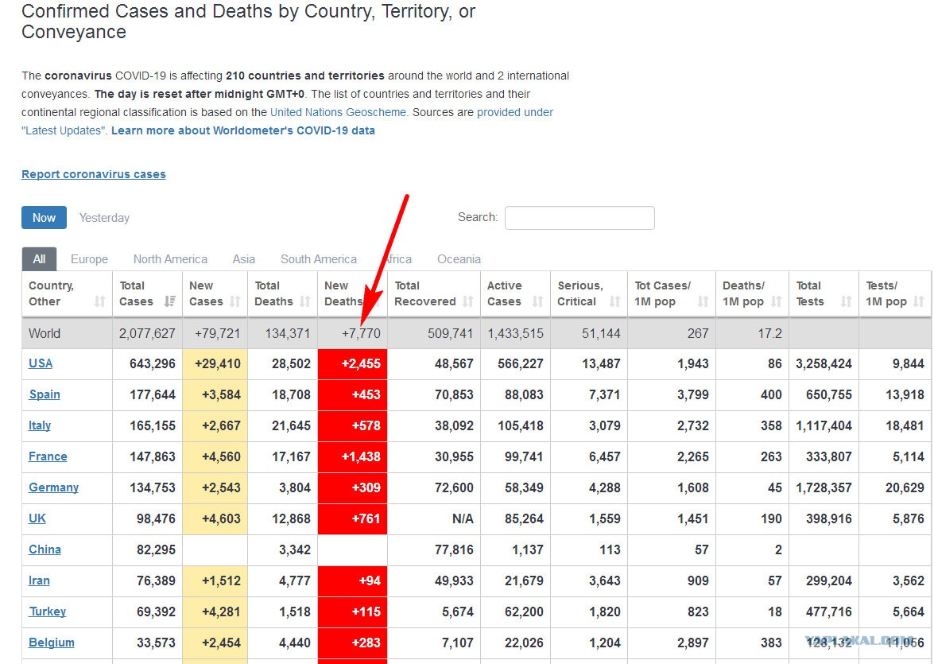Click the Search input field
Viewport: 934px width, 664px height.
[x=579, y=218]
